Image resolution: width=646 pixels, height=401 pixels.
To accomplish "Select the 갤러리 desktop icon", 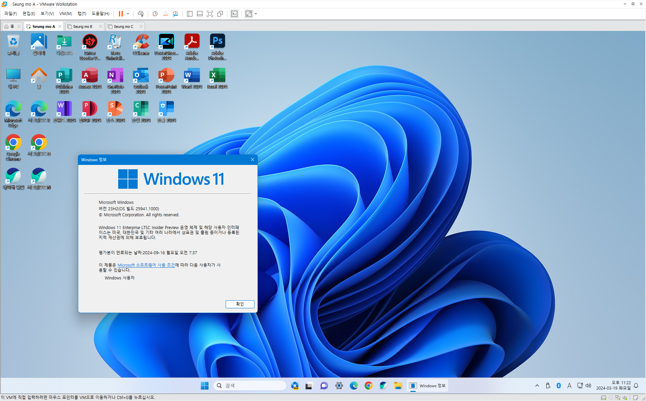I will click(39, 44).
